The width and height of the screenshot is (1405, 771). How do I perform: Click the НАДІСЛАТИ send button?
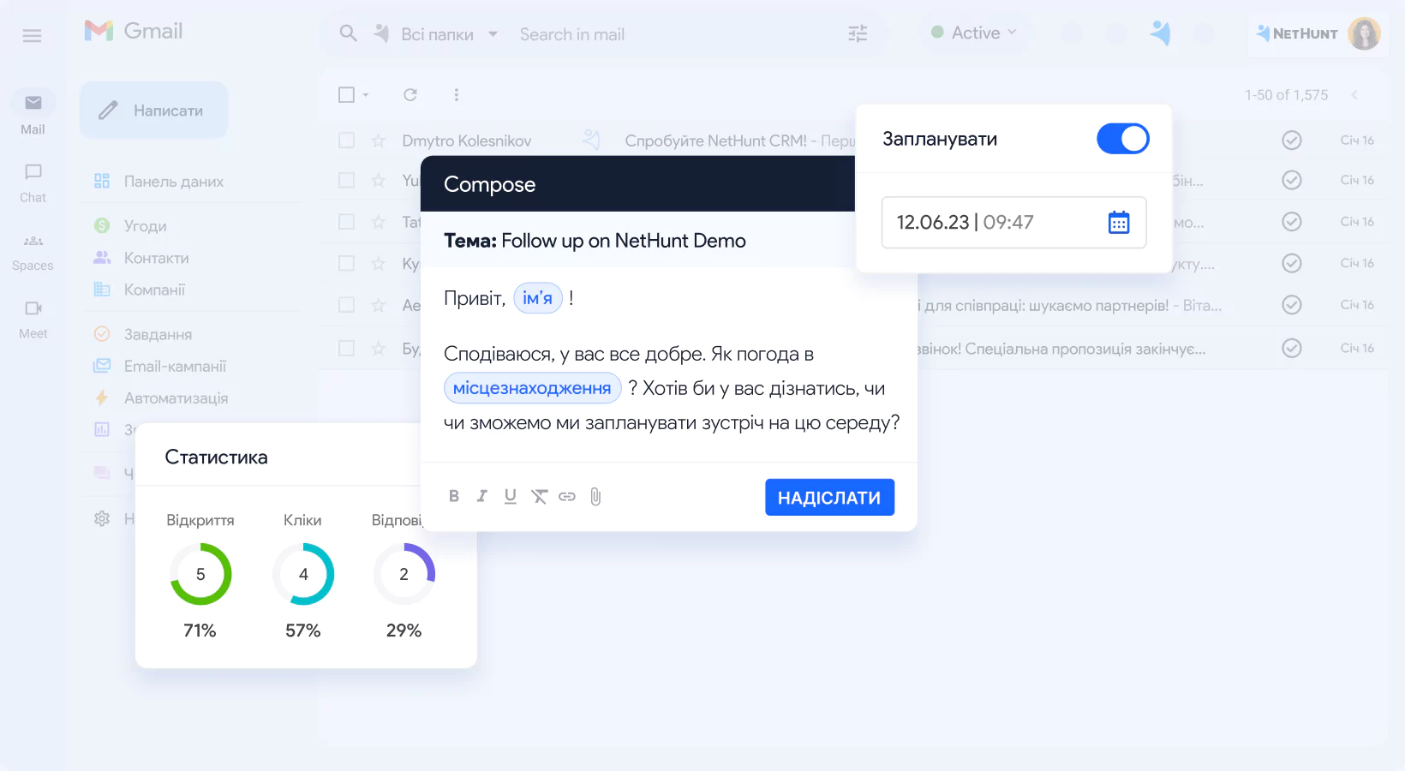click(829, 497)
